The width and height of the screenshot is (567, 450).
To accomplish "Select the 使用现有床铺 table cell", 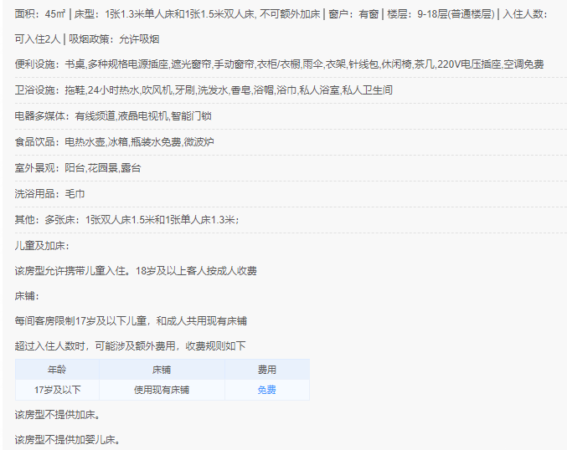I will click(162, 390).
